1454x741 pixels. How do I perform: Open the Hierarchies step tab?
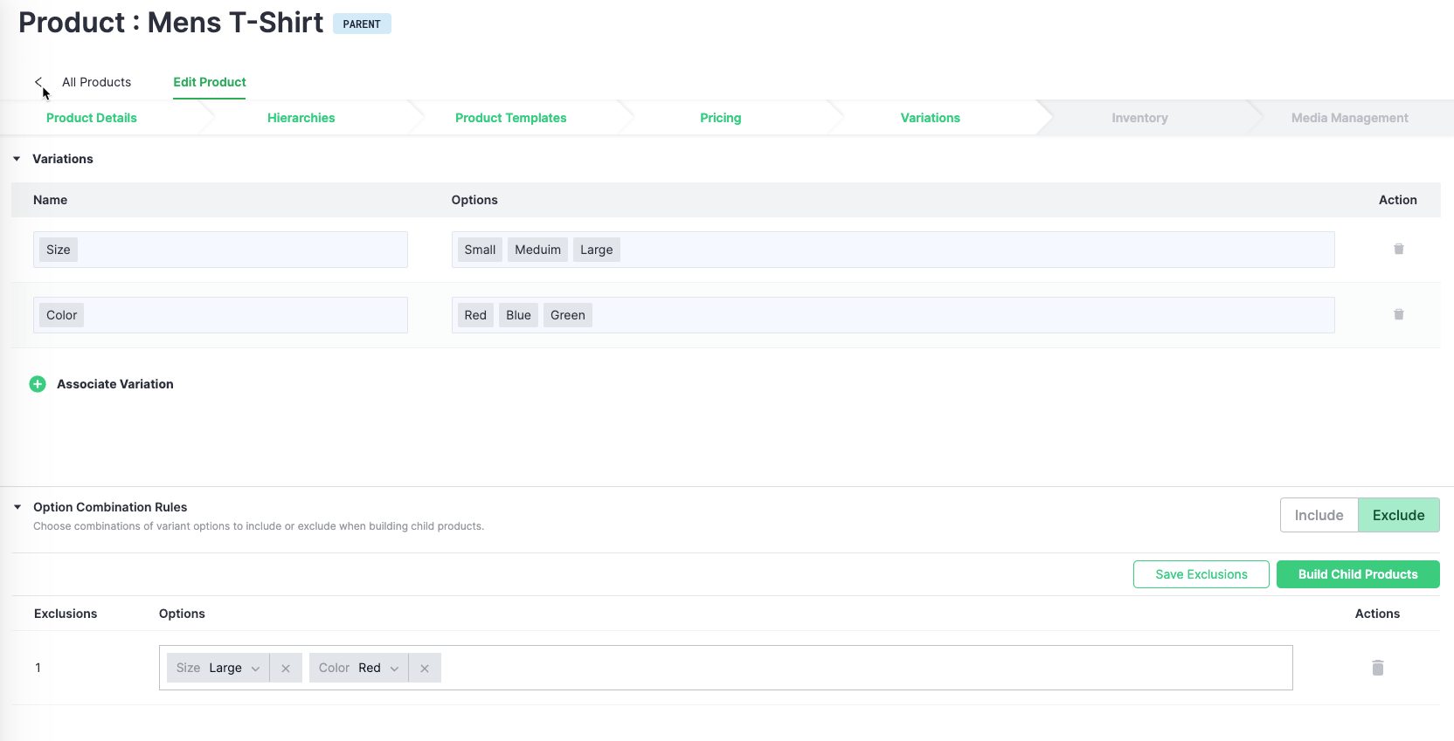tap(301, 118)
